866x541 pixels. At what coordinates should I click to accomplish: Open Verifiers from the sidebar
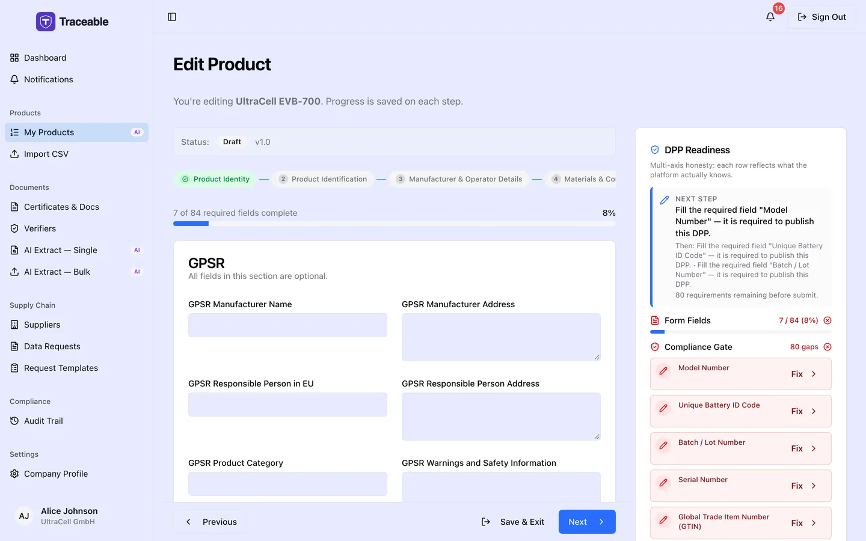76,228
